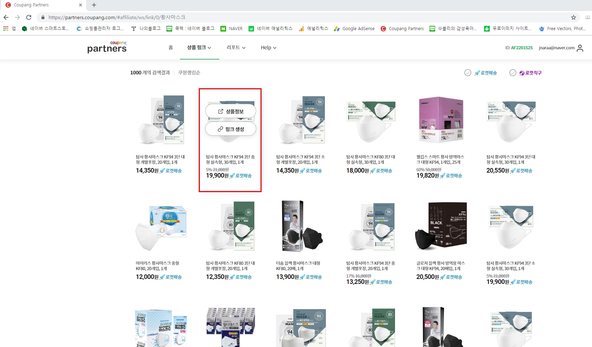Screen dimensions: 592x347
Task: Reload the page with the refresh icon
Action: click(x=29, y=17)
